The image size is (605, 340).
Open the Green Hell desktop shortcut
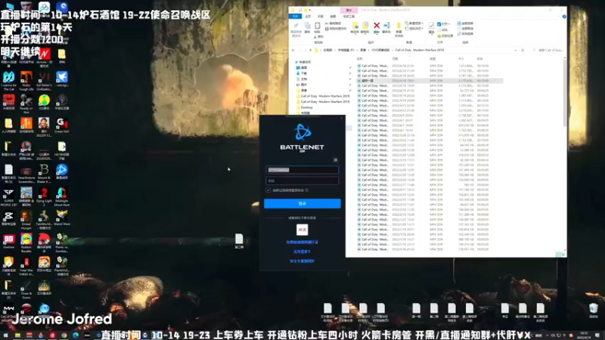point(62,125)
